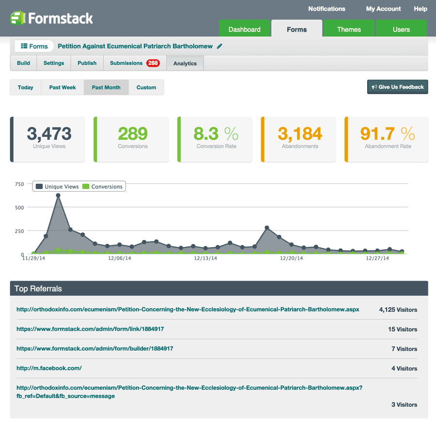Click the petition form title
Image resolution: width=436 pixels, height=425 pixels.
[x=135, y=46]
